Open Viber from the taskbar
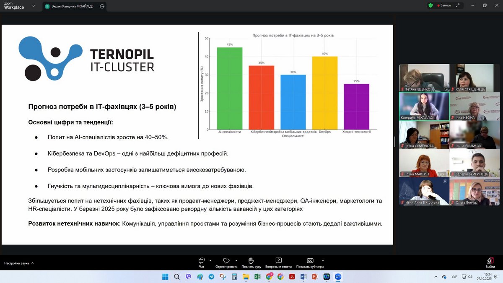The height and width of the screenshot is (283, 503). 188,277
